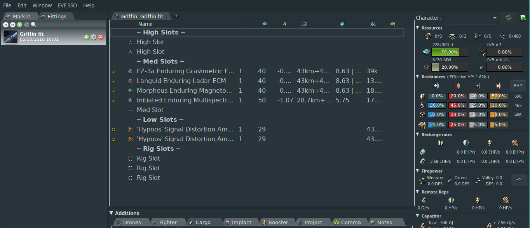The height and width of the screenshot is (228, 530).
Task: Add a new fitting tab with plus icon
Action: [x=176, y=16]
